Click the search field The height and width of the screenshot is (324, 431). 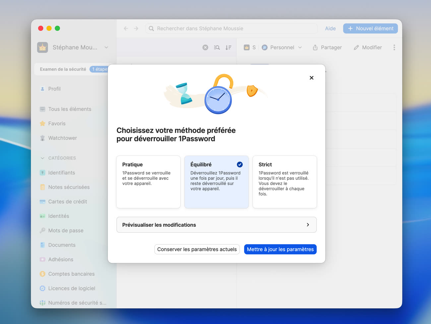(231, 28)
